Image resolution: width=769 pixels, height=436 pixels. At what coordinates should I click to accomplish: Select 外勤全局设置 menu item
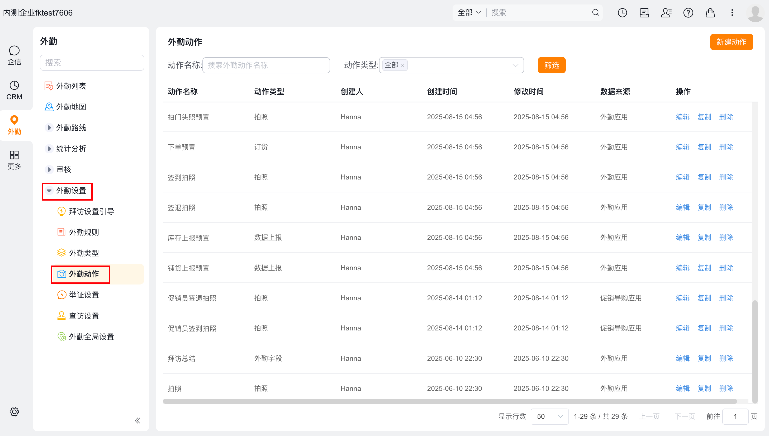(86, 337)
